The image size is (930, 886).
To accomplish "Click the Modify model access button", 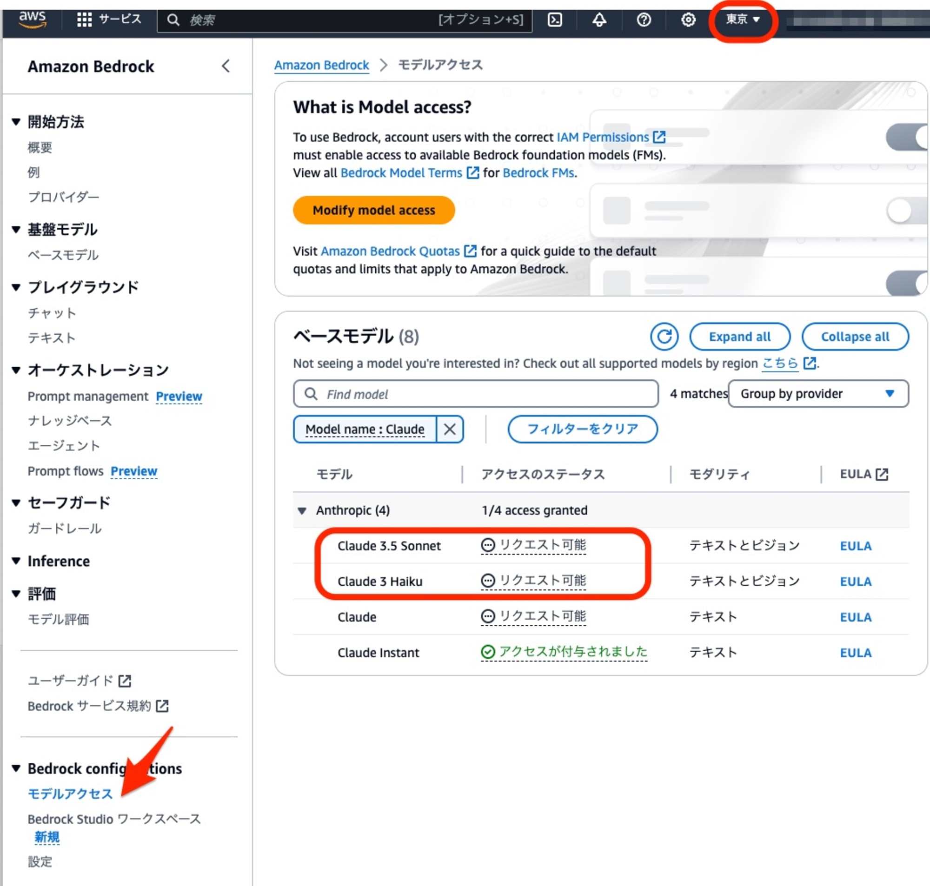I will (373, 210).
